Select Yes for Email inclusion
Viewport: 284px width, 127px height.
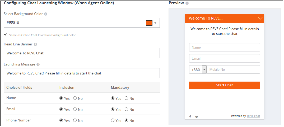click(x=61, y=109)
